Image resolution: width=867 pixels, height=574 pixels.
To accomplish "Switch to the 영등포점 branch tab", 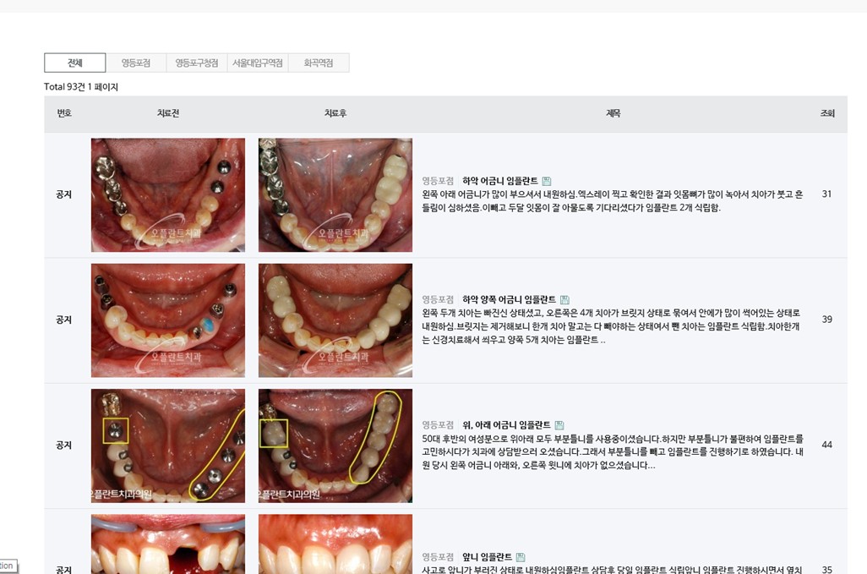I will pyautogui.click(x=136, y=63).
